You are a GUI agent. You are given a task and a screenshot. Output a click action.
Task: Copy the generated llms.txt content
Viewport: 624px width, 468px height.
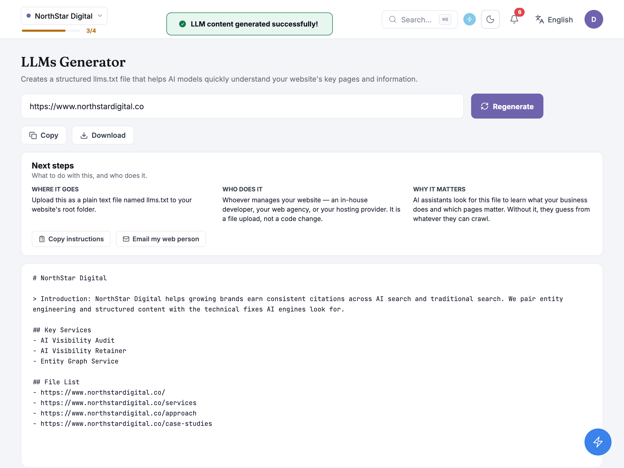point(44,135)
